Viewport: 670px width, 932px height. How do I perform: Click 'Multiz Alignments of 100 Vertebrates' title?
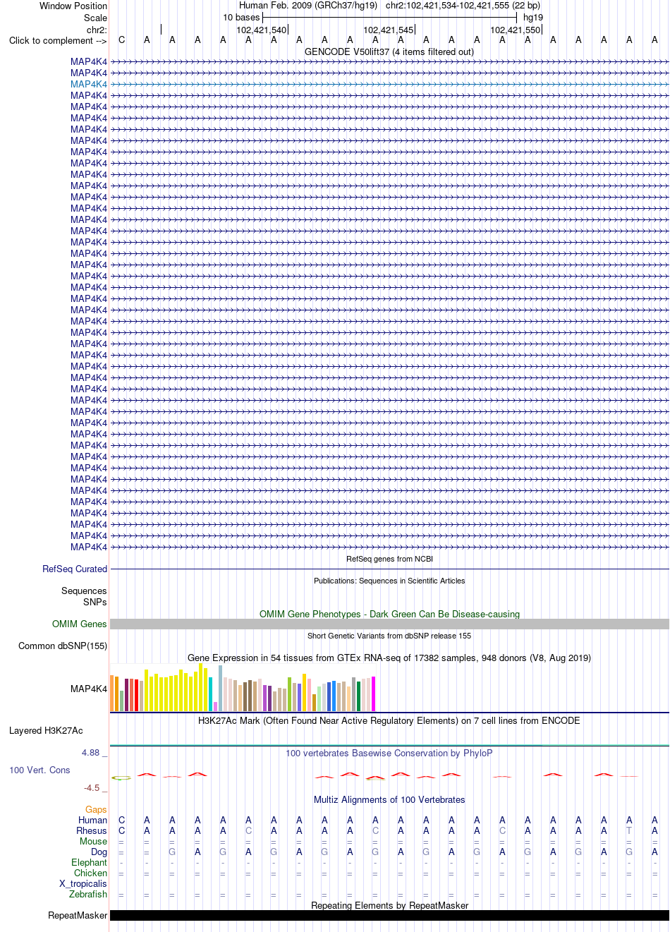pyautogui.click(x=389, y=799)
